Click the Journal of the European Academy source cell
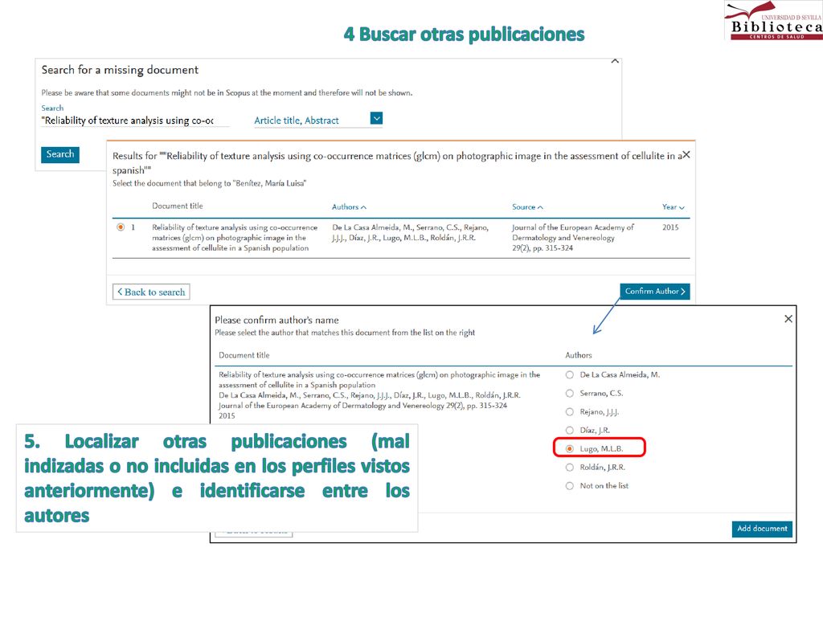Image resolution: width=823 pixels, height=617 pixels. pos(572,238)
